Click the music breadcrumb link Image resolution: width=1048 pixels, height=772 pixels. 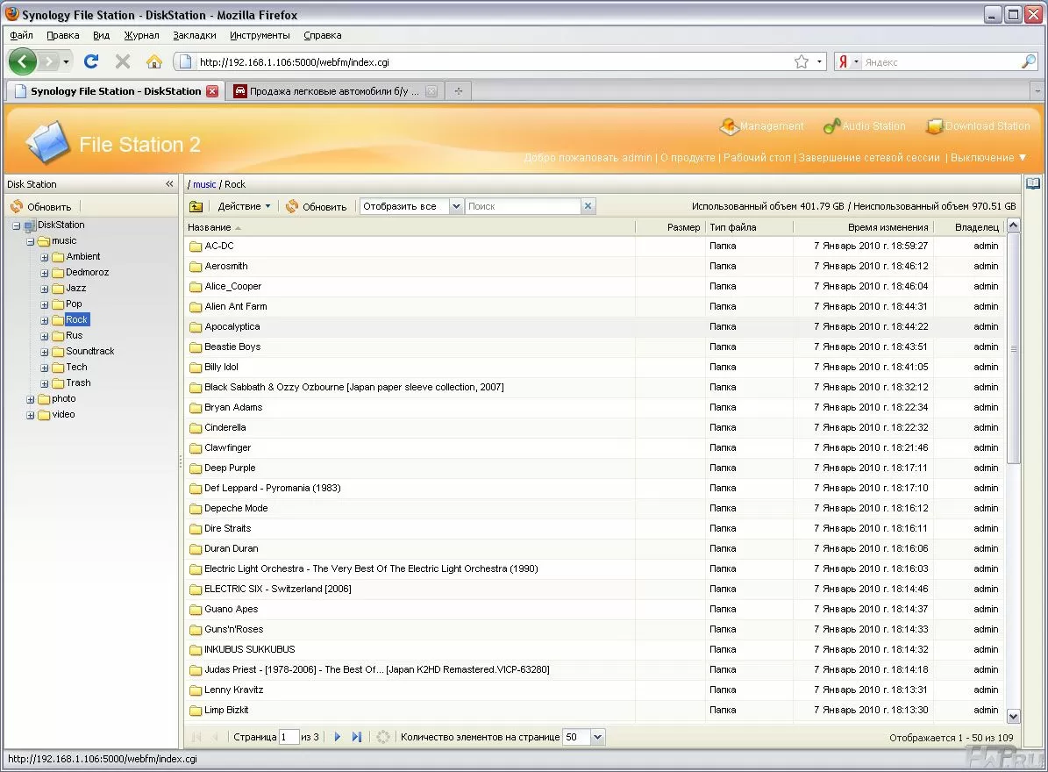pyautogui.click(x=204, y=184)
